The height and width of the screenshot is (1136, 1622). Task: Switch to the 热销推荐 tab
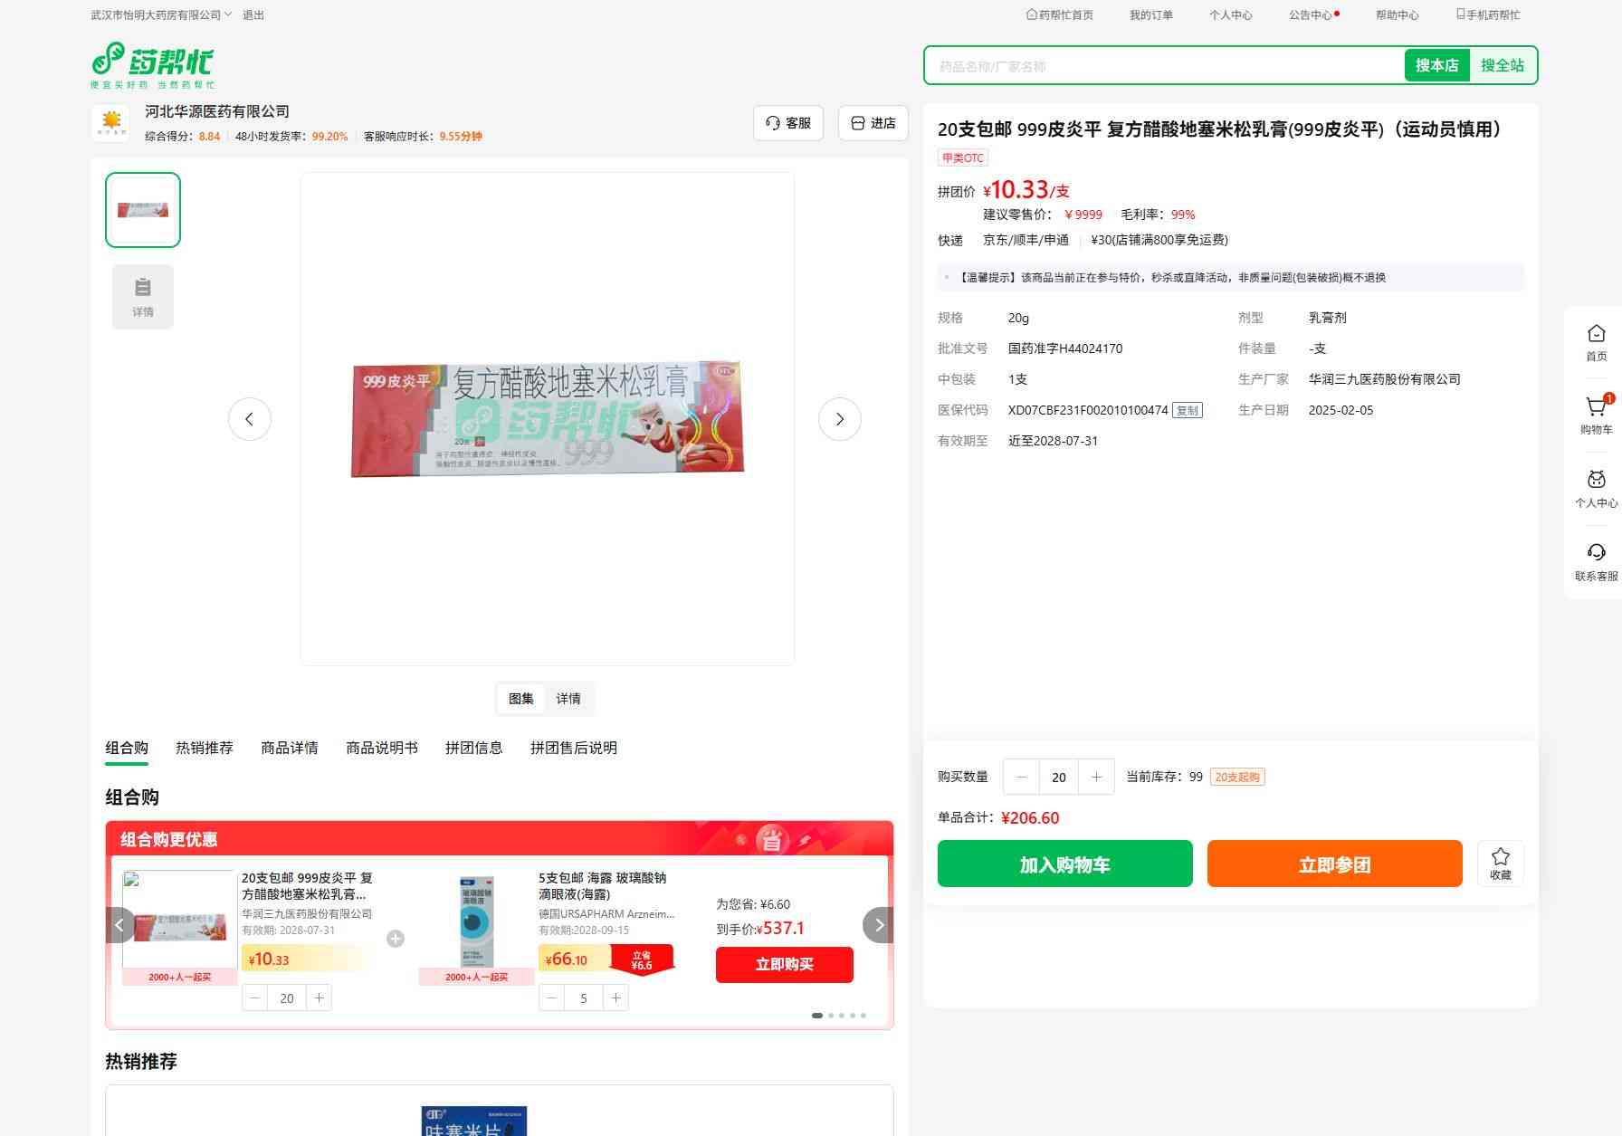point(204,748)
